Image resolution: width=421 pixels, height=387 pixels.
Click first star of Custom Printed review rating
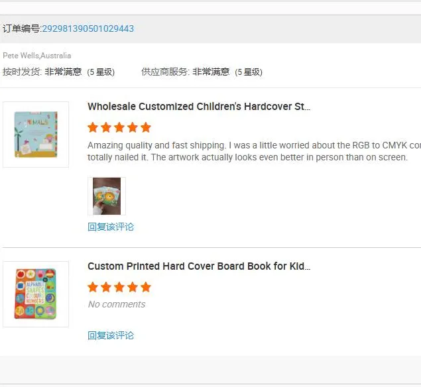click(x=93, y=287)
